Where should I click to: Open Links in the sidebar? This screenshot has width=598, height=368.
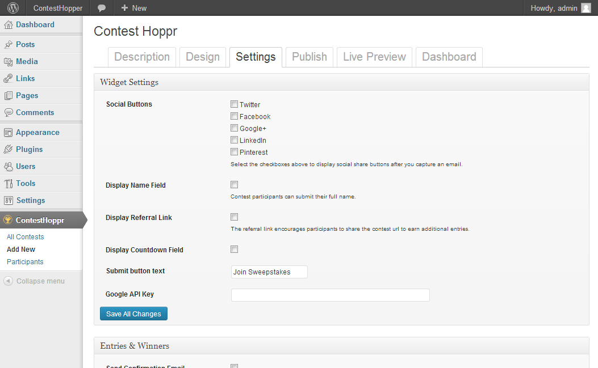(41, 78)
